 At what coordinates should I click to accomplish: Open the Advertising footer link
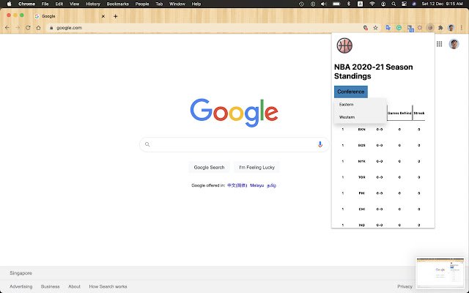tap(21, 286)
